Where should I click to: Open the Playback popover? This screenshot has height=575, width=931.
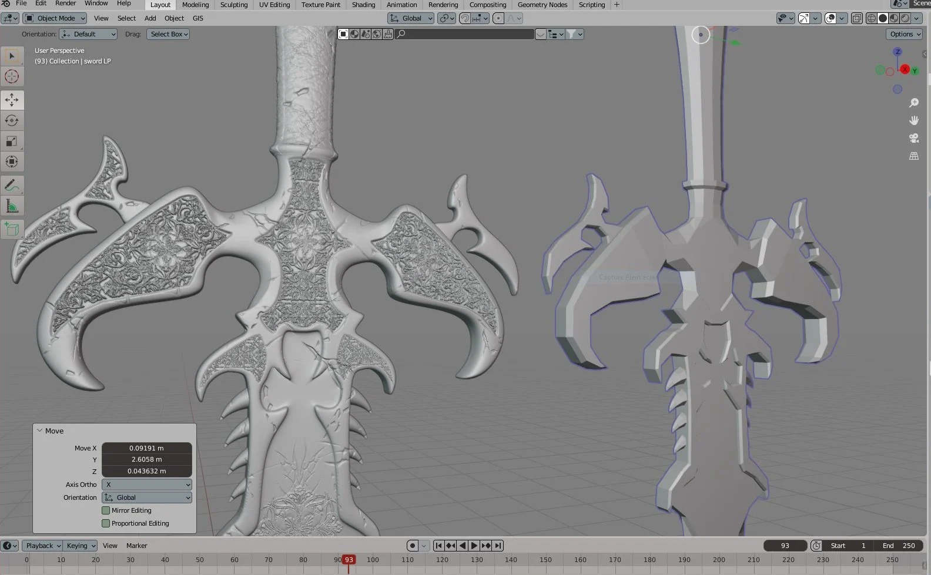(42, 546)
